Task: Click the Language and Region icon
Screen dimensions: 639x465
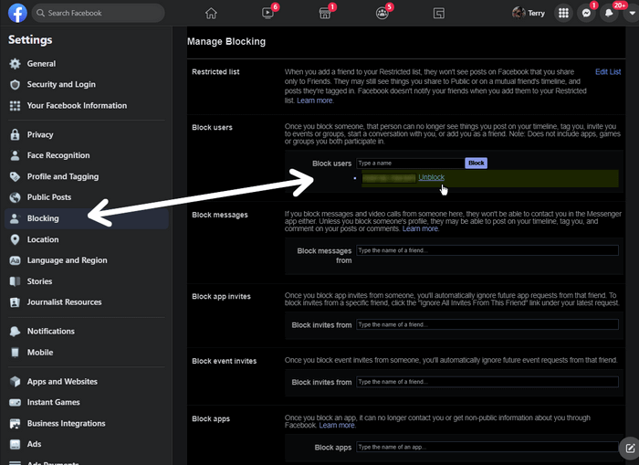Action: click(x=16, y=260)
